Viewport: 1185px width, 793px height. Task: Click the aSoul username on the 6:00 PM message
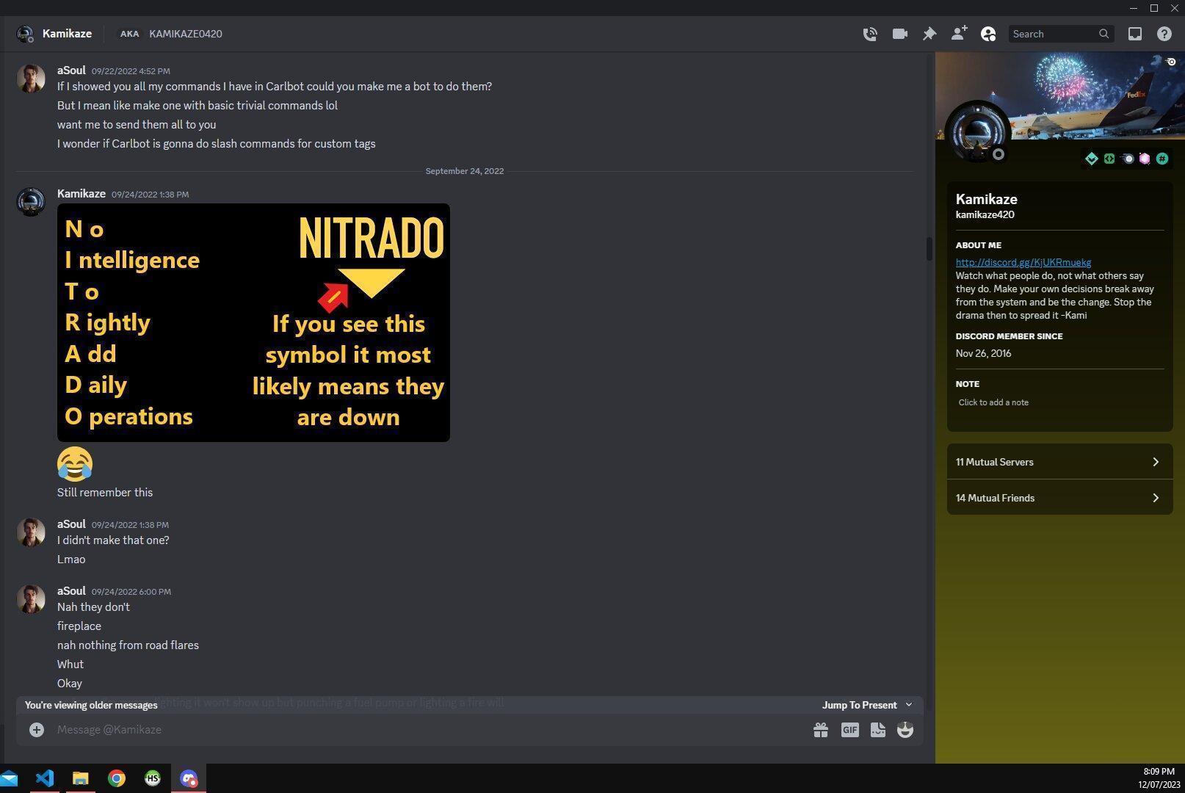(x=71, y=590)
